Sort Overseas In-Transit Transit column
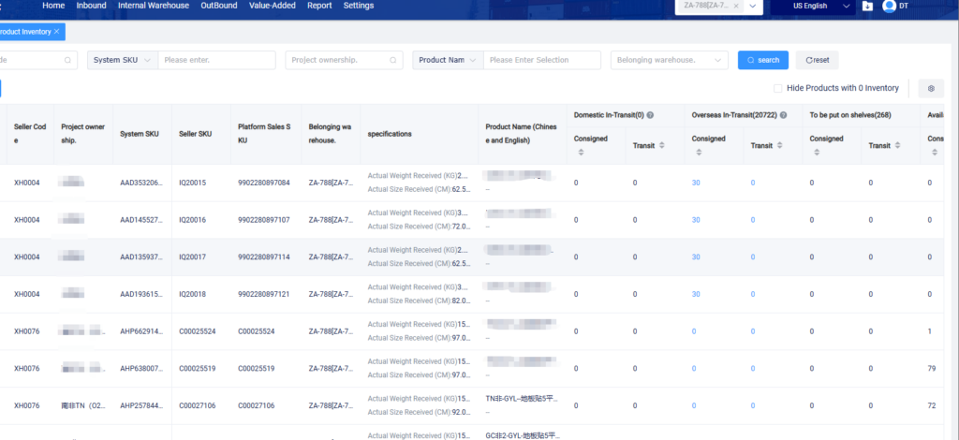 (779, 145)
